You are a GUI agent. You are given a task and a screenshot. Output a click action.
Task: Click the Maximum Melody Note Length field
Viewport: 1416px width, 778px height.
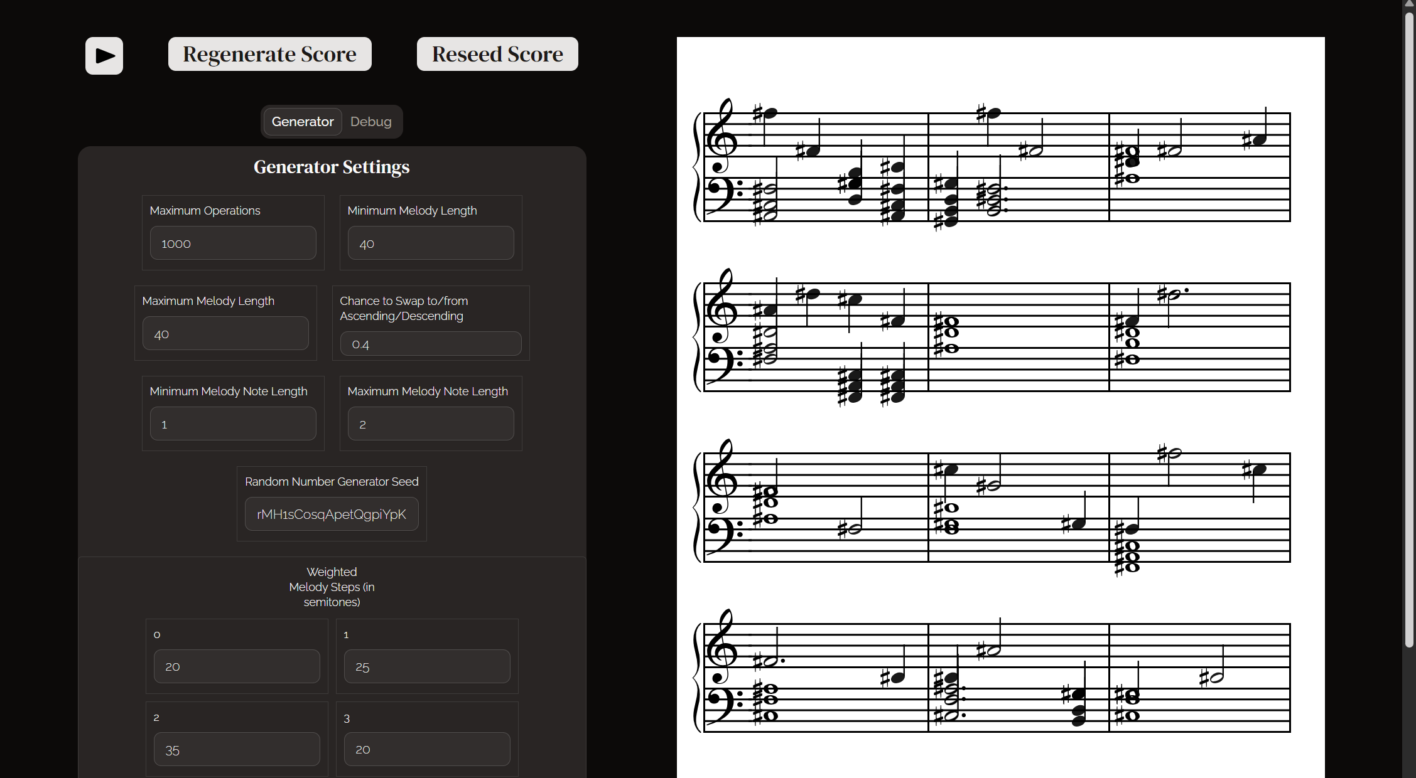coord(431,424)
